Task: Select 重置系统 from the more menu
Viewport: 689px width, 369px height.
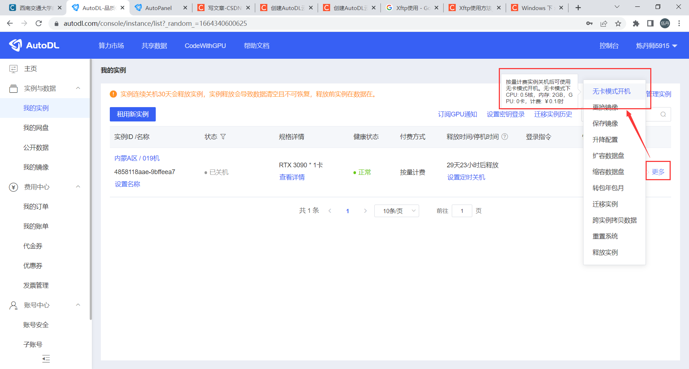Action: [605, 236]
